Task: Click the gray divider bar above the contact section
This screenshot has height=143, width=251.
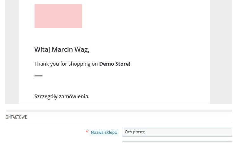Action: point(119,111)
